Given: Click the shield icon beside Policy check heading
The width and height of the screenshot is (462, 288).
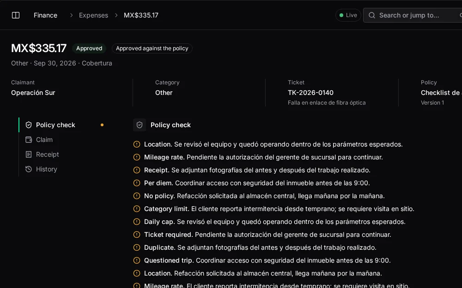Looking at the screenshot, I should click(140, 125).
